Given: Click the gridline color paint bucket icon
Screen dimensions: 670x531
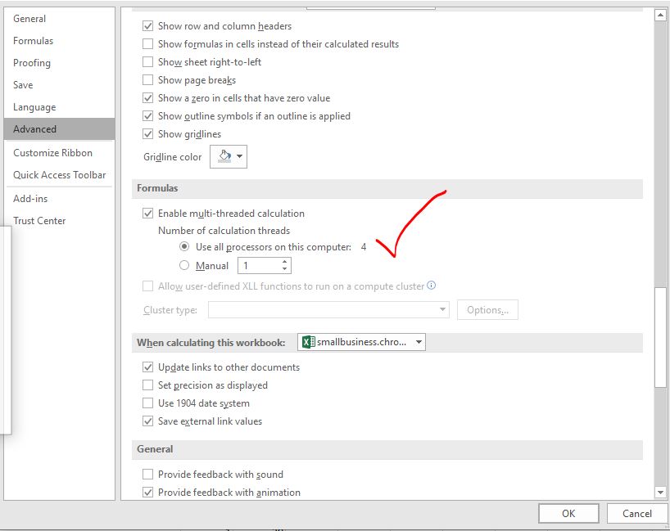Looking at the screenshot, I should tap(224, 156).
